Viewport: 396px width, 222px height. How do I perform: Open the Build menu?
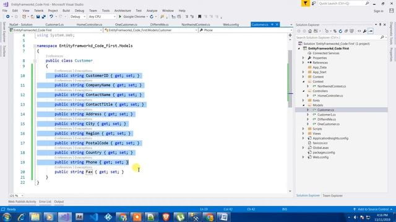(66, 10)
